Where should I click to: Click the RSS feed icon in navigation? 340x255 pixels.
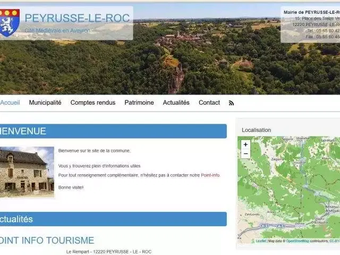(232, 103)
